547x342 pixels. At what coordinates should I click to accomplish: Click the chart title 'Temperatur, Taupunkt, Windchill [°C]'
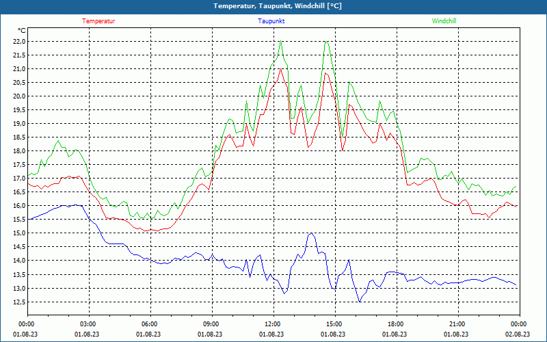(273, 6)
